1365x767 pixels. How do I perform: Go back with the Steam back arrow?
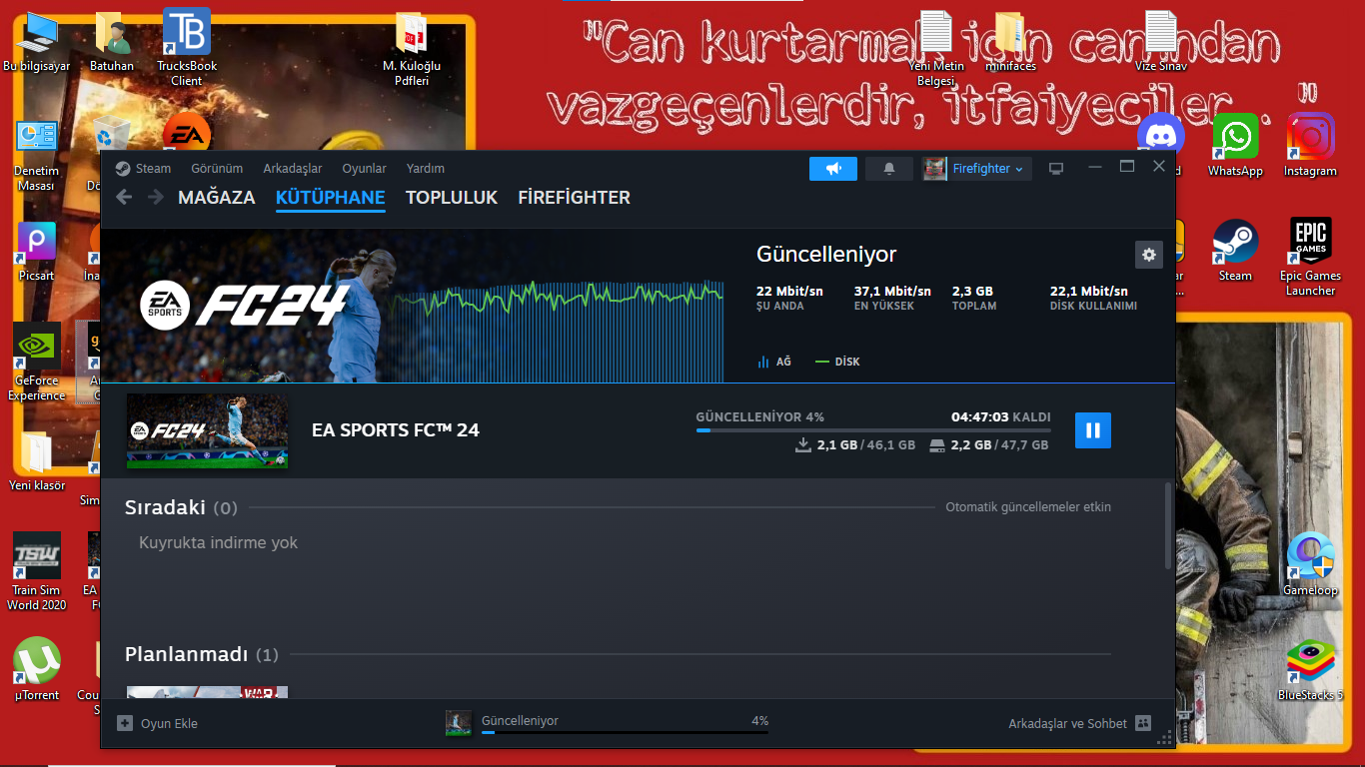pyautogui.click(x=124, y=197)
